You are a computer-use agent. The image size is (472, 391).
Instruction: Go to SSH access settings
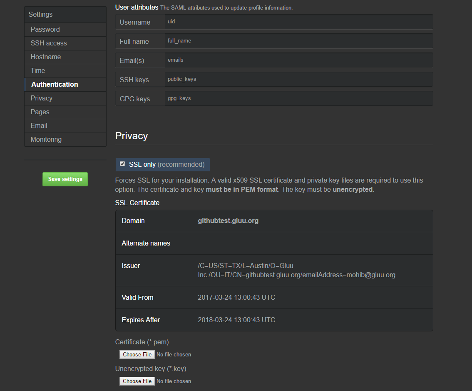[x=48, y=43]
